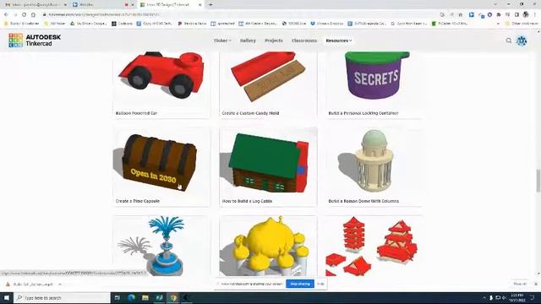541x304 pixels.
Task: Open the taskbar clock and date
Action: click(516, 298)
